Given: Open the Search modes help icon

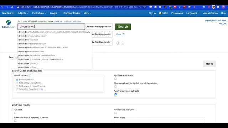Looking at the screenshot, I should 30,75.
